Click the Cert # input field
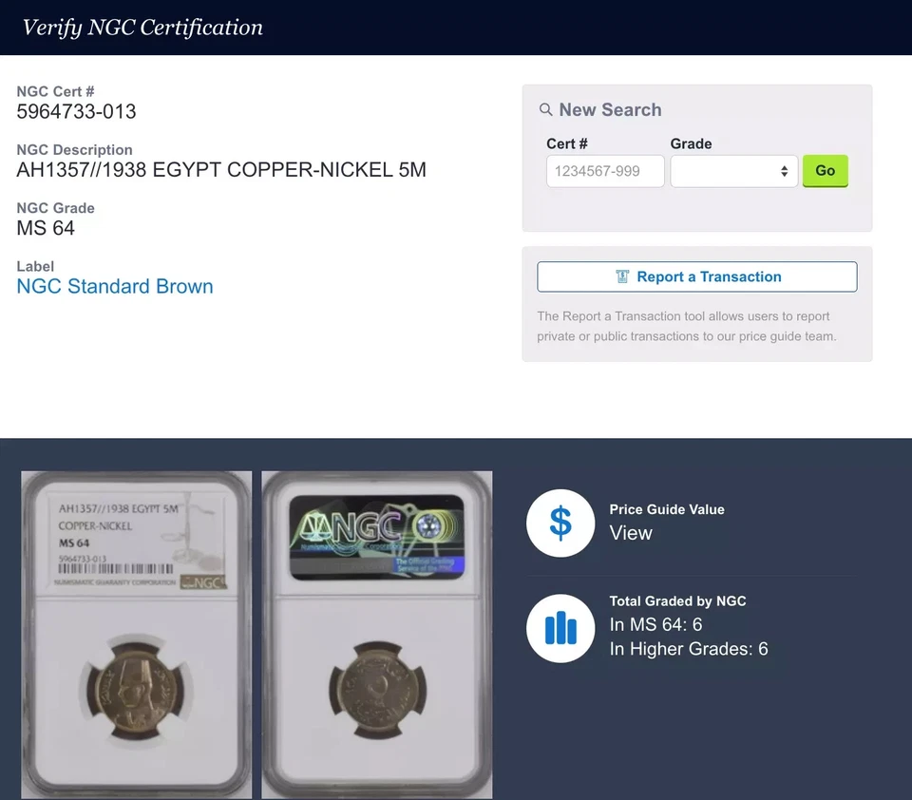912x800 pixels. point(605,171)
